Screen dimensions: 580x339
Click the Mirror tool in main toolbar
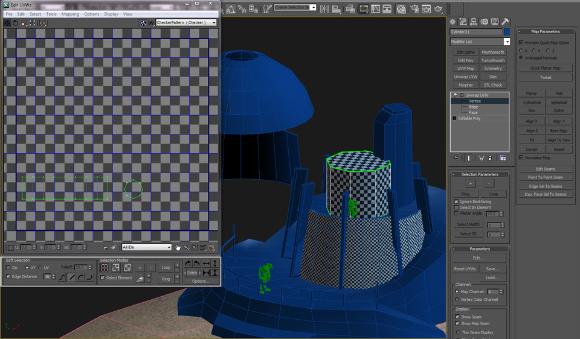pyautogui.click(x=326, y=9)
